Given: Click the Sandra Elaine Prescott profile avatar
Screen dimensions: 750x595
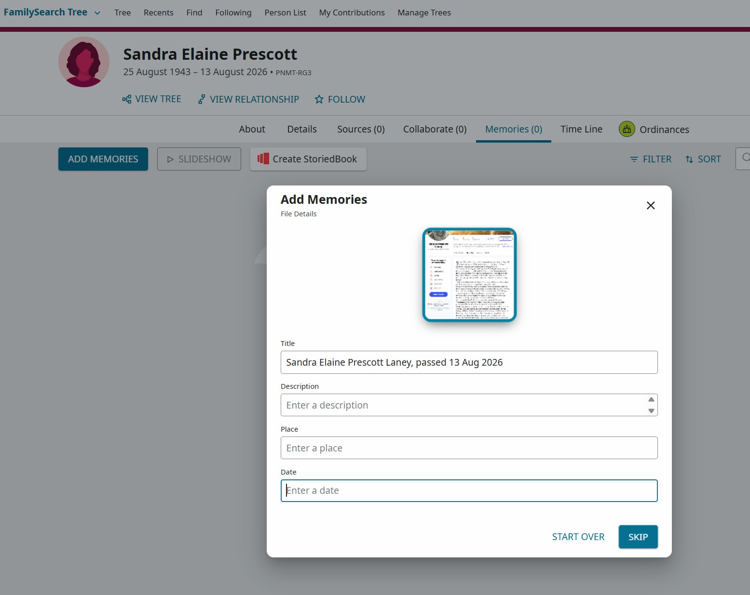Looking at the screenshot, I should click(x=84, y=62).
